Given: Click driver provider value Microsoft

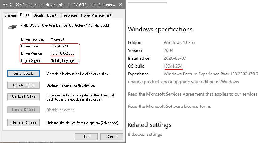Looking at the screenshot, I should tap(58, 39).
